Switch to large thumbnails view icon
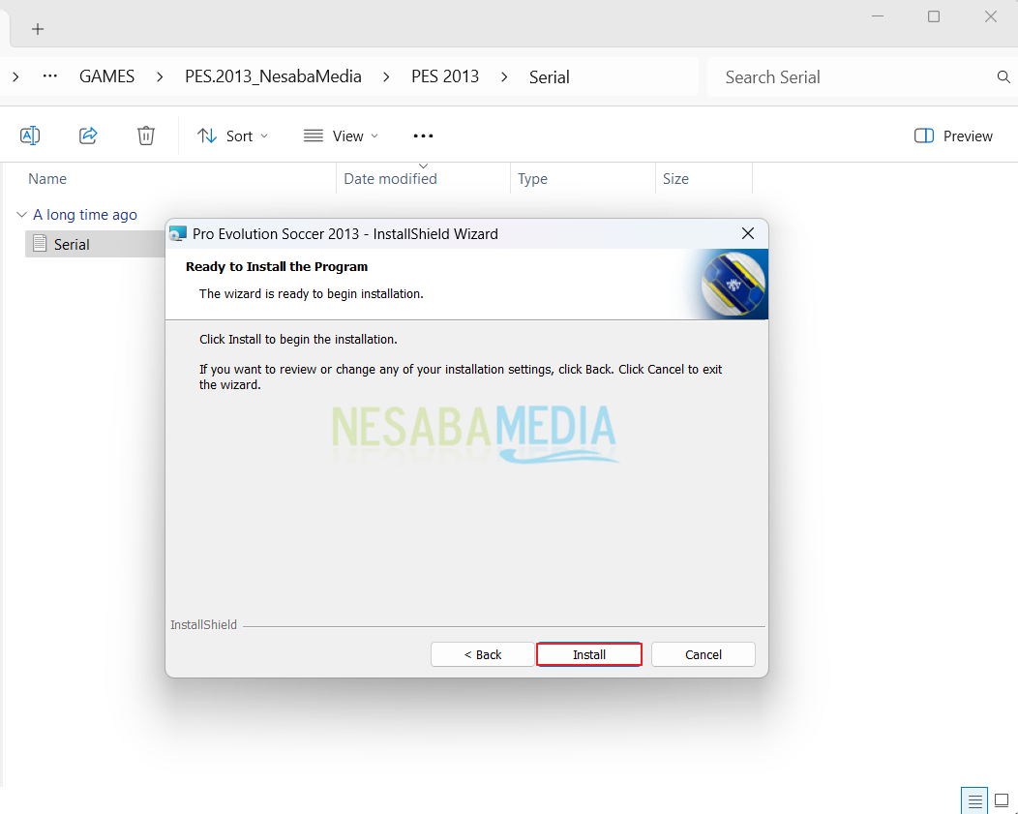This screenshot has width=1018, height=814. pyautogui.click(x=1002, y=801)
